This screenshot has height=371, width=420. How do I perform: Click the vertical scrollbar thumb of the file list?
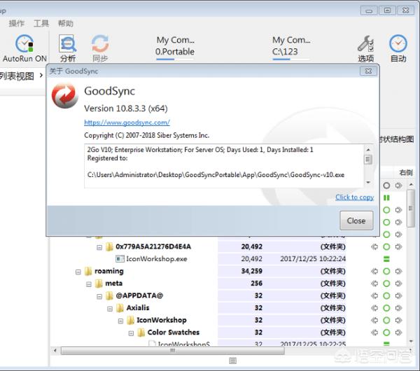411,209
